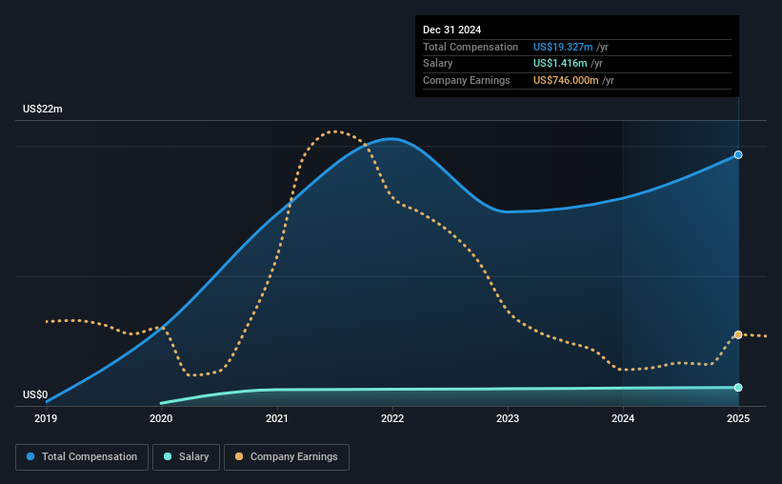The height and width of the screenshot is (484, 782).
Task: Click the 2023 x-axis label
Action: 508,418
